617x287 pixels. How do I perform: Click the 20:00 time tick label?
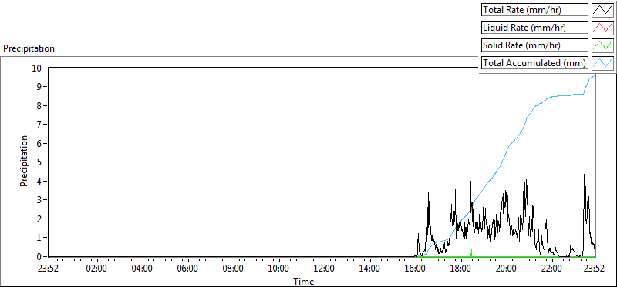507,269
